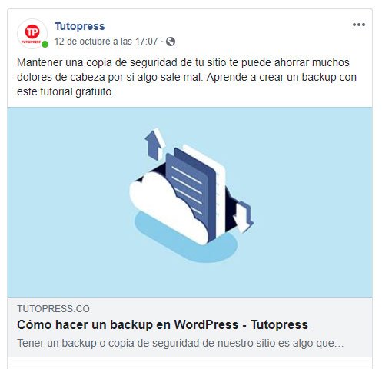The height and width of the screenshot is (369, 382).
Task: Click the globe public privacy icon
Action: pos(171,42)
